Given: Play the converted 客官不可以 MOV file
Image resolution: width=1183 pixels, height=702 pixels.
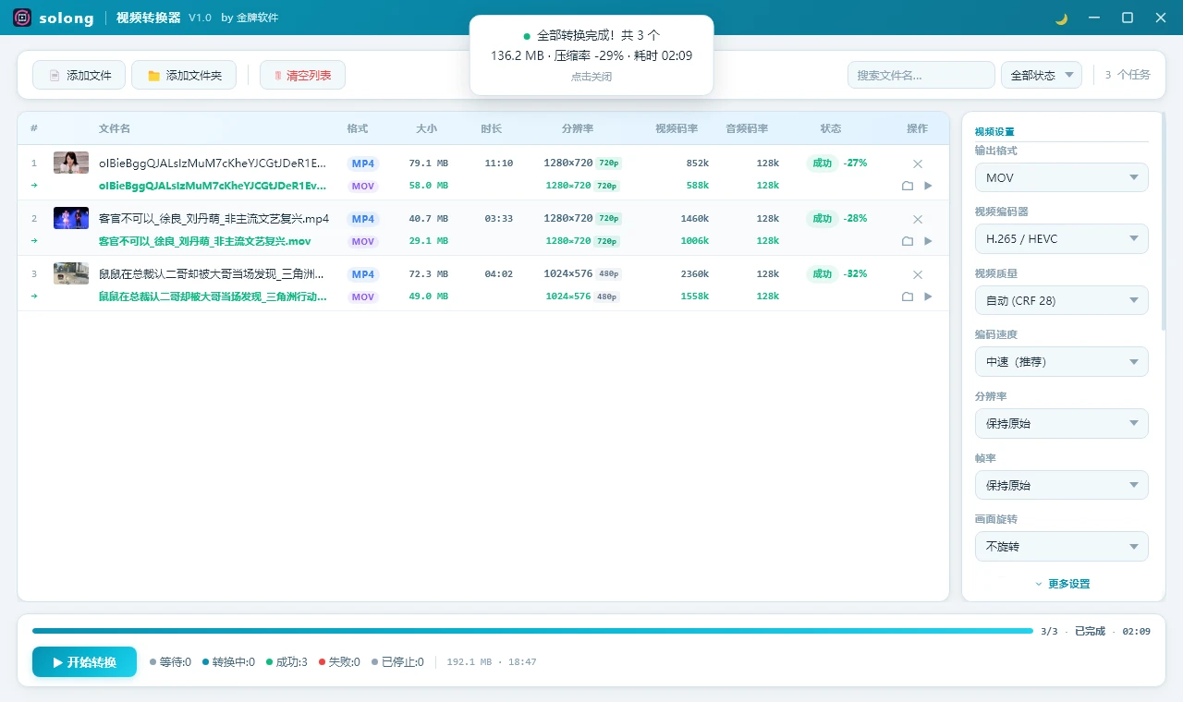Looking at the screenshot, I should 928,240.
